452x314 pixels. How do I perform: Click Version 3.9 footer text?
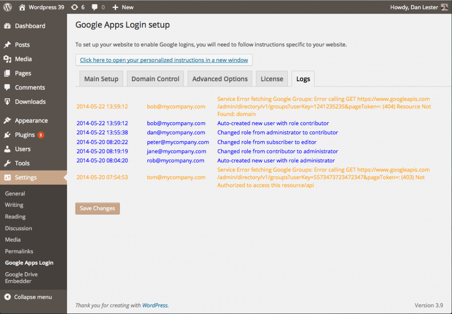429,305
